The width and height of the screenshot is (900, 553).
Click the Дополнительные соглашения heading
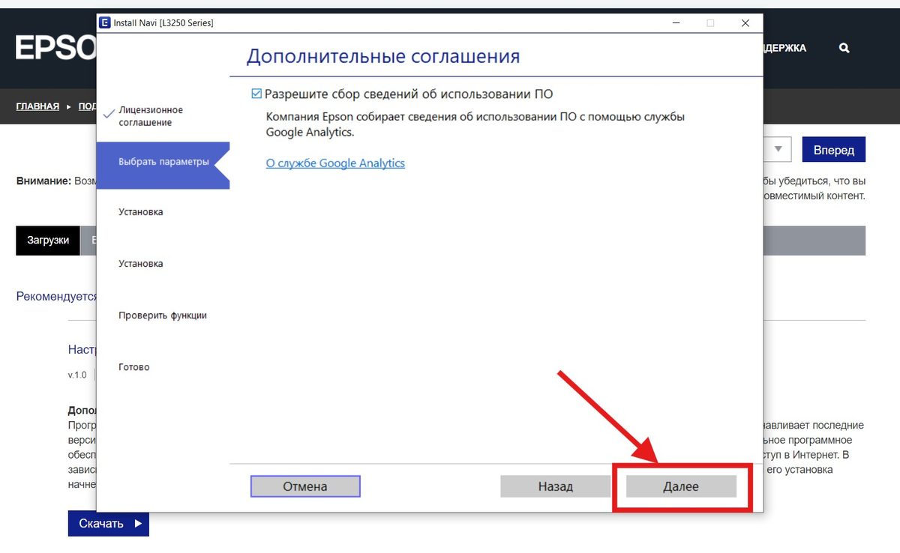tap(383, 56)
